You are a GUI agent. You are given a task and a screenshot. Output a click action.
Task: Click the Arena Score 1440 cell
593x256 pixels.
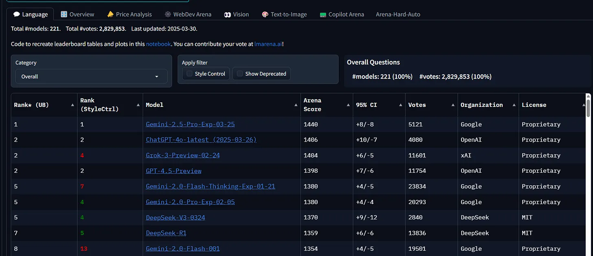(311, 124)
